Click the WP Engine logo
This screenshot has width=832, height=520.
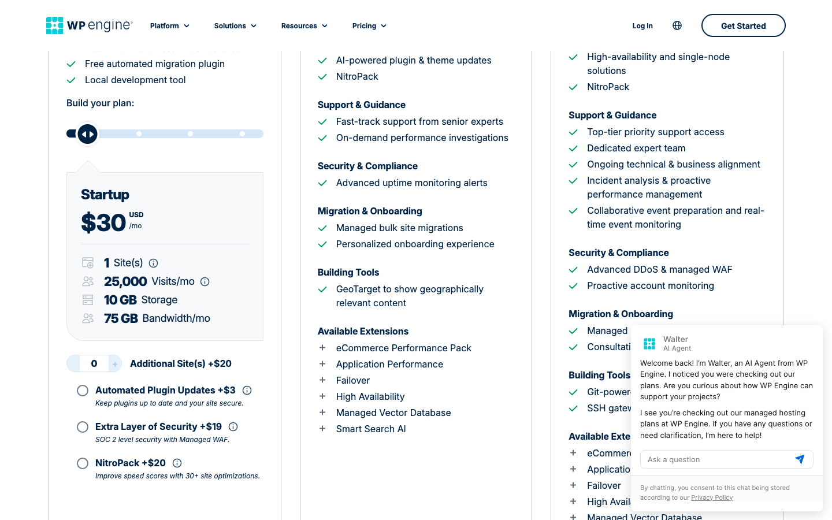(x=90, y=25)
